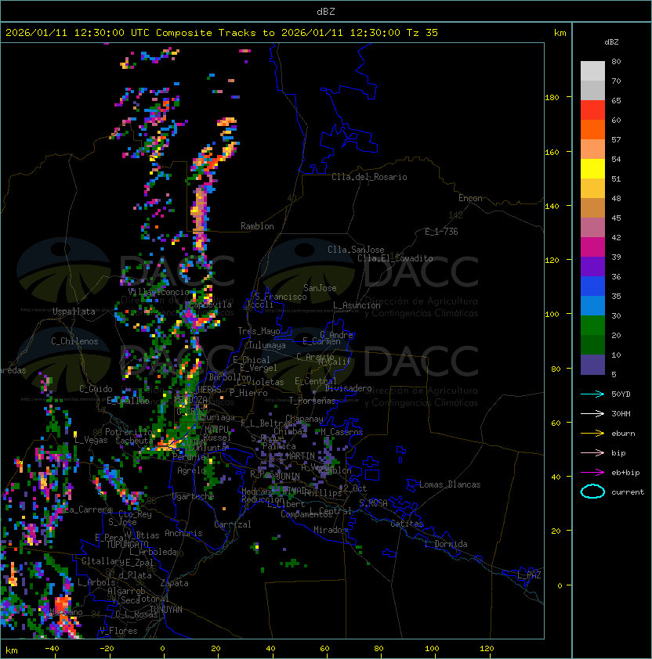This screenshot has width=652, height=659.
Task: Click the 'E_1-736' map label
Action: tap(441, 231)
